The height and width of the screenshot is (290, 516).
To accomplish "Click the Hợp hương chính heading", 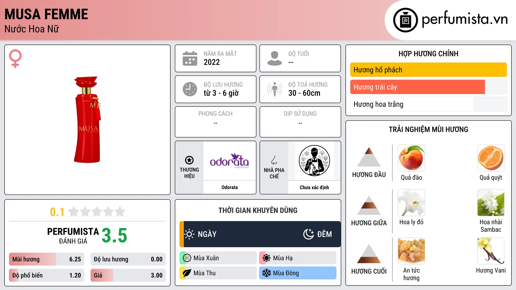I will point(428,54).
